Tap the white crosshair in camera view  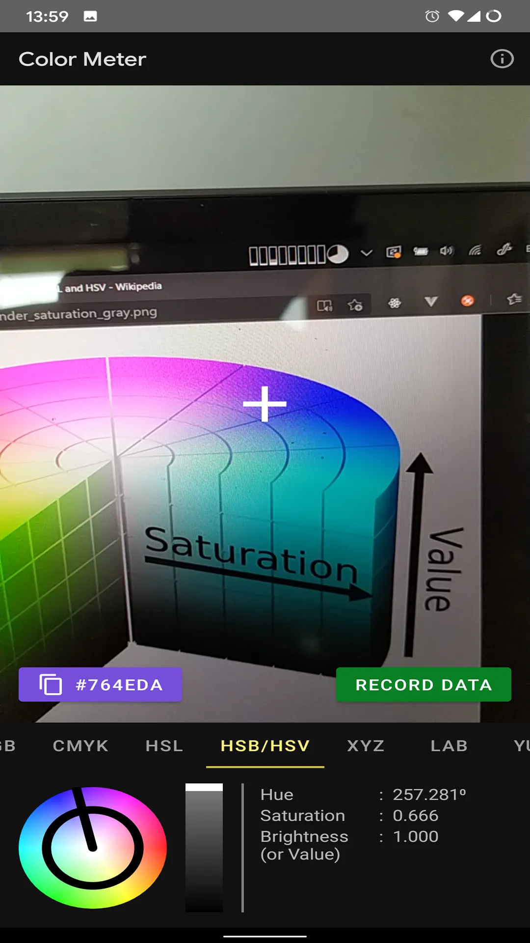pyautogui.click(x=265, y=404)
